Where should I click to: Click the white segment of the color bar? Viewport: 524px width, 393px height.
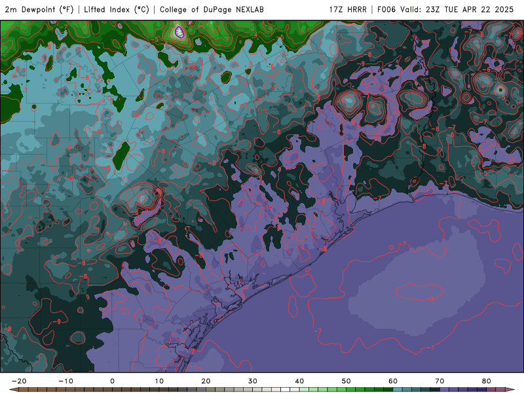pos(286,390)
